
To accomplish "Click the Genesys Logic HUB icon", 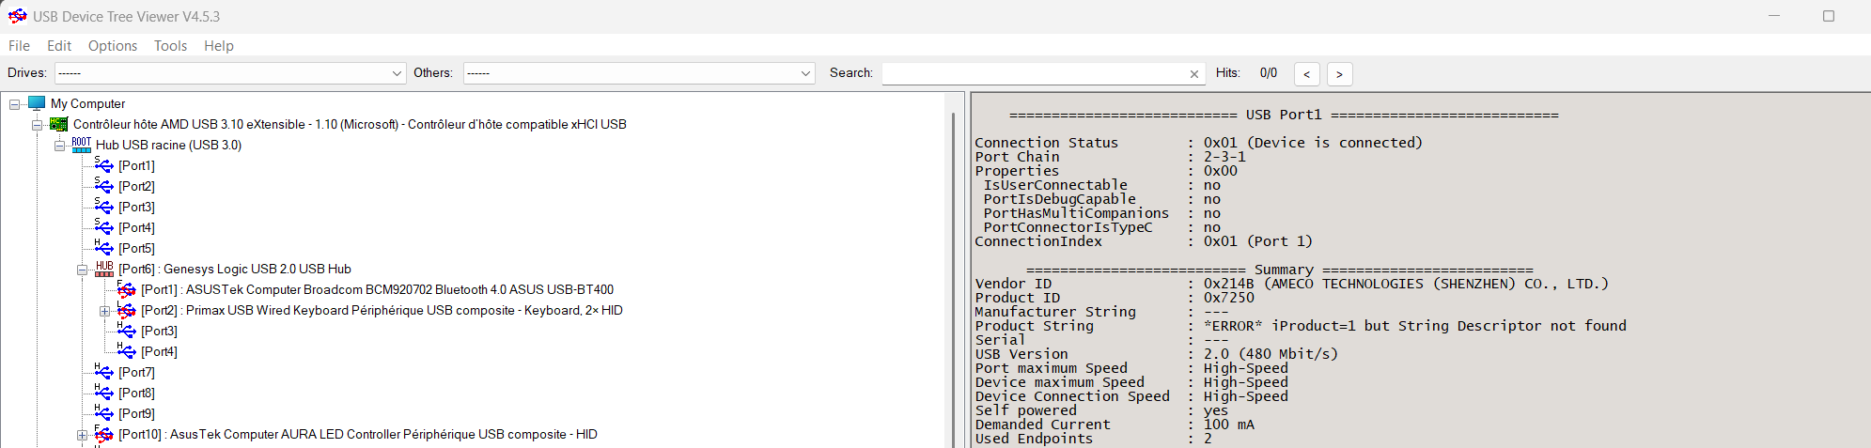I will (x=104, y=269).
